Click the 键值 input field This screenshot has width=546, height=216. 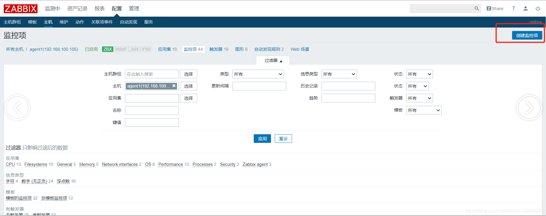(152, 122)
